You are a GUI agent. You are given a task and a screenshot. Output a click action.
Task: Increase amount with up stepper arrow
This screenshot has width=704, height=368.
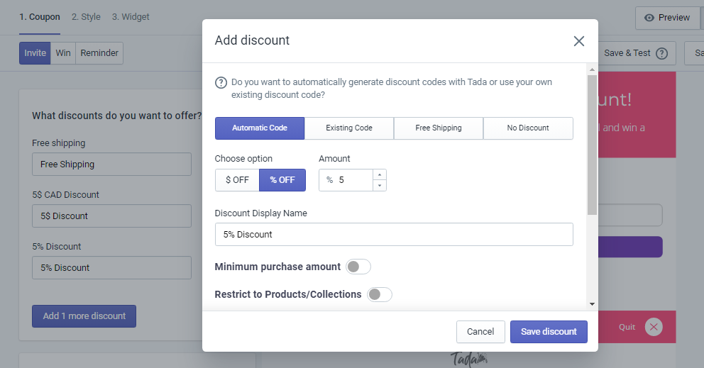coord(380,174)
